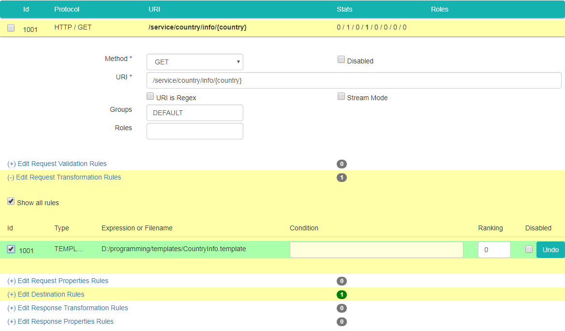
Task: Uncheck Show all rules
Action: click(11, 202)
